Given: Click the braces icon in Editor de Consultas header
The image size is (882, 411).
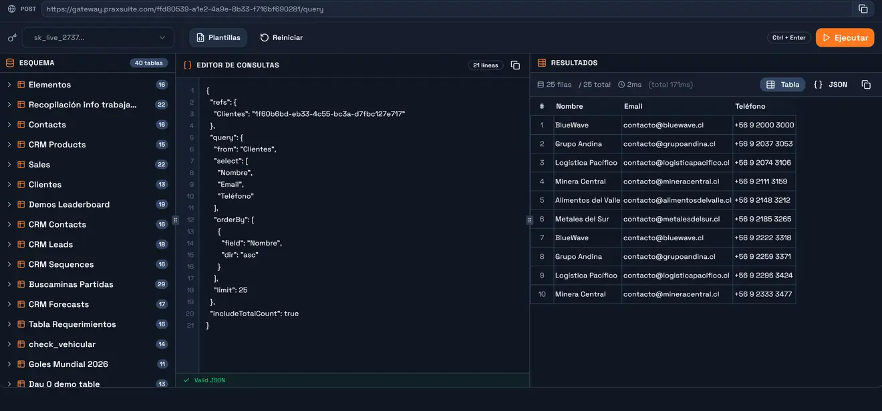Looking at the screenshot, I should coord(188,65).
